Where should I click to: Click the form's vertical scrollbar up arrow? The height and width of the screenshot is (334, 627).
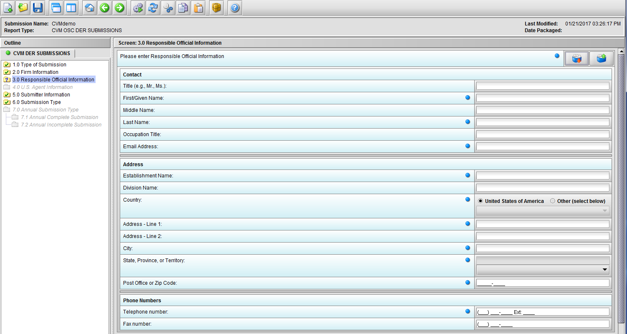(x=621, y=51)
